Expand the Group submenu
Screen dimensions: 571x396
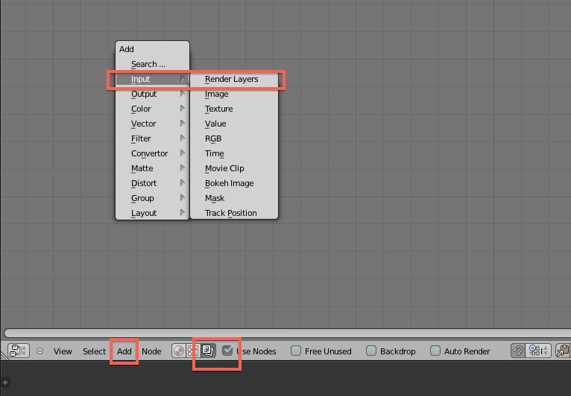[153, 198]
